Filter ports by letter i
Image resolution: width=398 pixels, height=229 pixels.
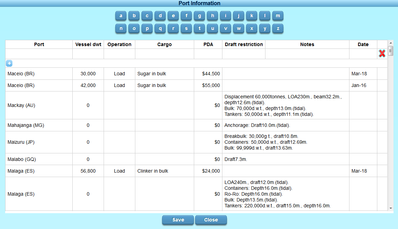coord(226,16)
